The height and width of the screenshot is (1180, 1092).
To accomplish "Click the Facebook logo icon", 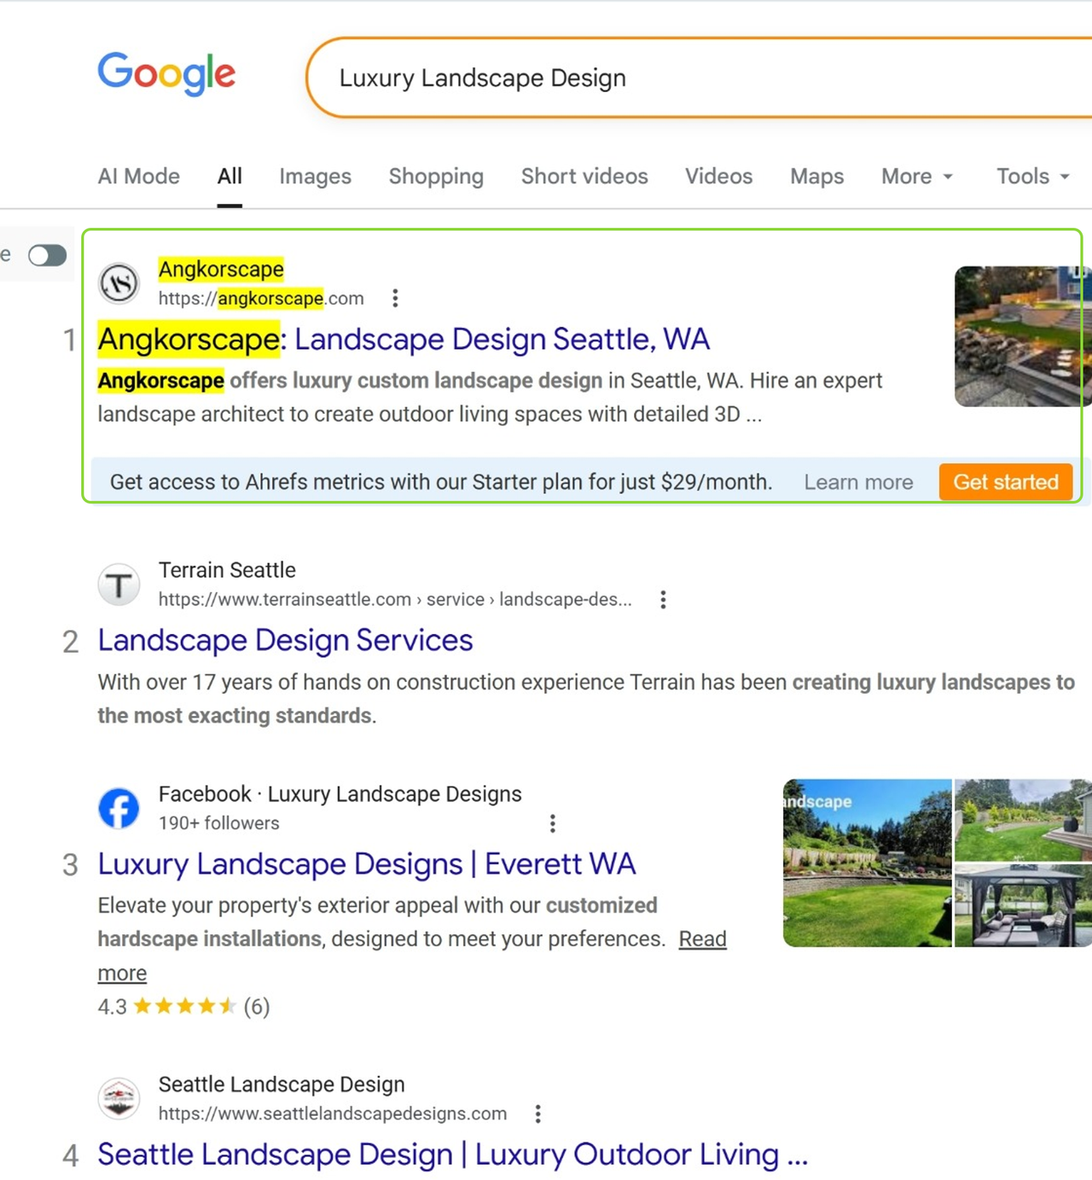I will tap(119, 808).
